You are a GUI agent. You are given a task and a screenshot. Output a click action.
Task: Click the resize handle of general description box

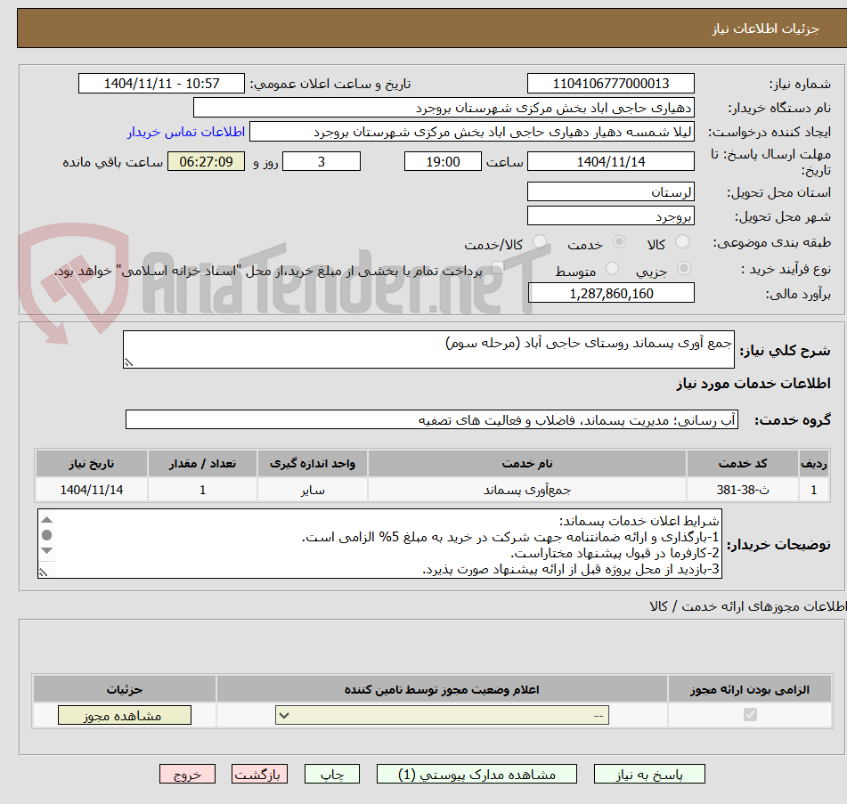pos(128,362)
